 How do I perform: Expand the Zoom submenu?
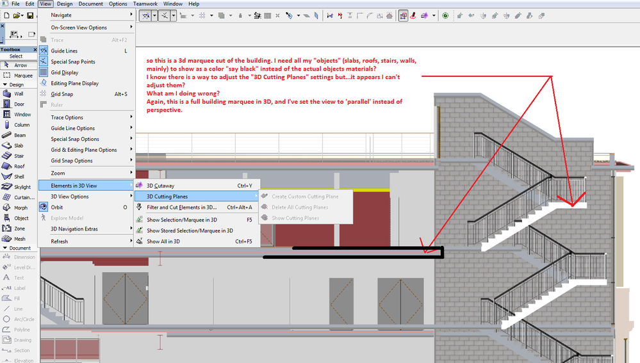coord(86,173)
